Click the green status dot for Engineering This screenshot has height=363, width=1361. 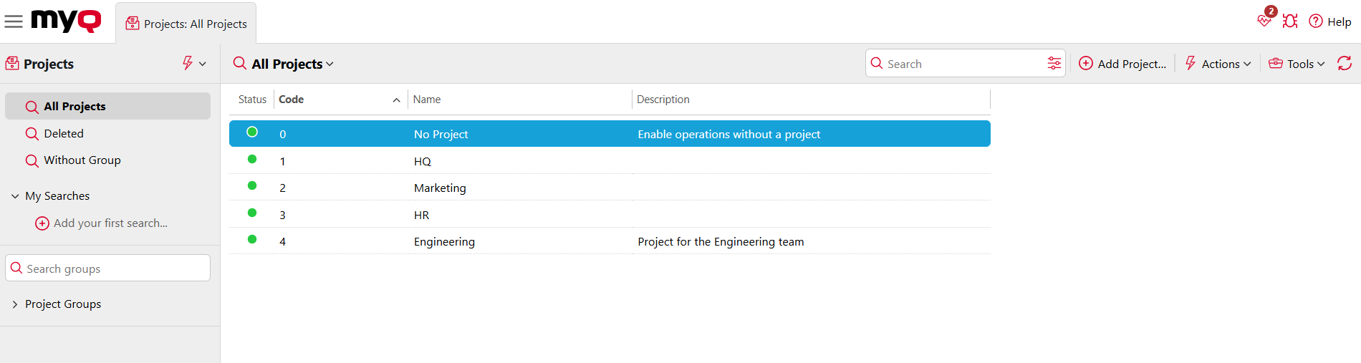(x=252, y=240)
